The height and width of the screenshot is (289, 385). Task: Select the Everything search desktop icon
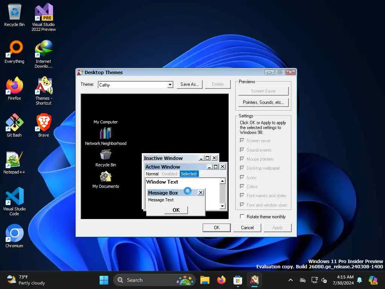pyautogui.click(x=15, y=52)
